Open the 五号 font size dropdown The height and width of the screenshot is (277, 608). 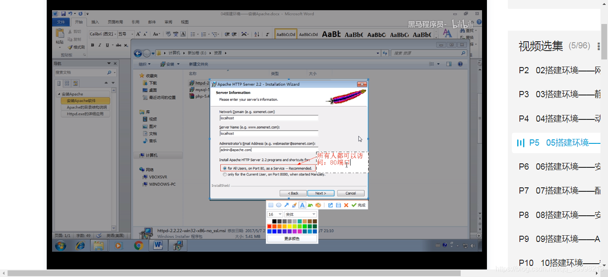coord(133,34)
